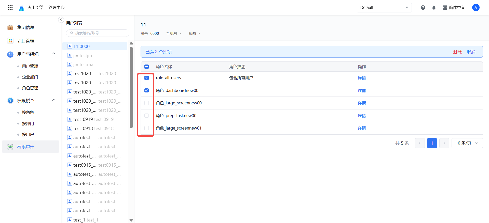The image size is (489, 223).
Task: Click the user list scroll-up arrow
Action: tap(131, 43)
